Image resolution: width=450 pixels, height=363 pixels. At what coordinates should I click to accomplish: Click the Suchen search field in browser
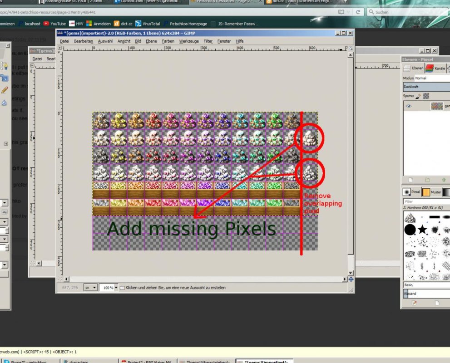[x=407, y=12]
